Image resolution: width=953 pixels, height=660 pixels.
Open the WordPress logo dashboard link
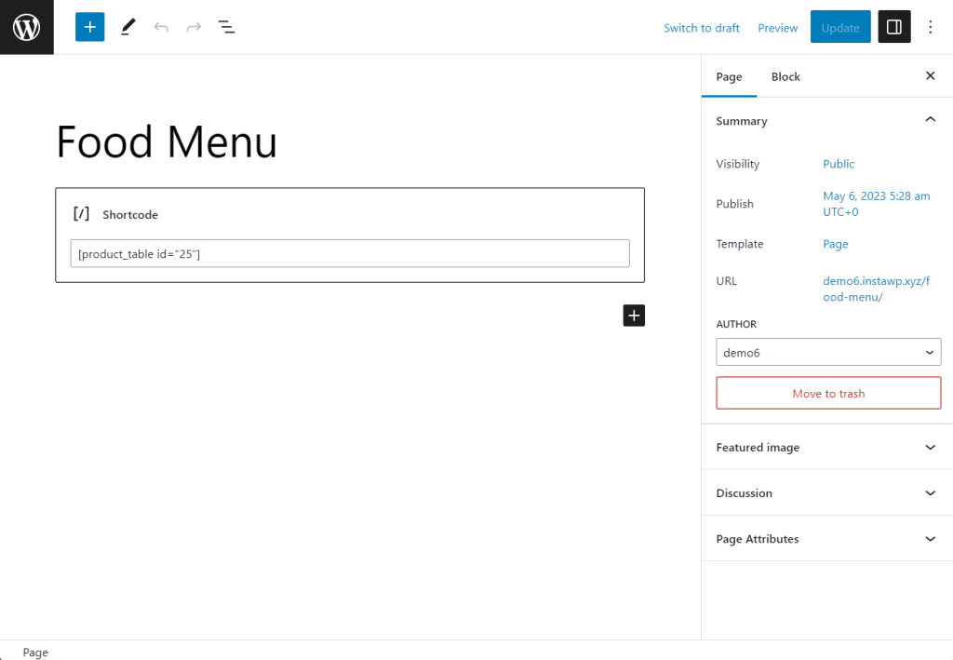coord(27,27)
